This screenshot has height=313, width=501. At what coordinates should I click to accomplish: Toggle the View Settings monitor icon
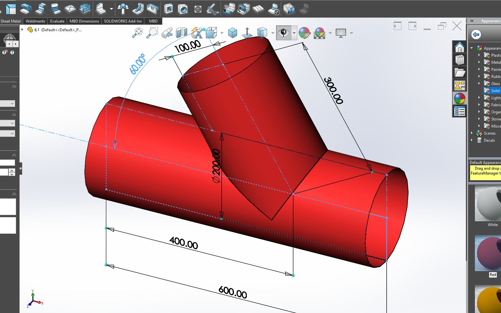coord(341,33)
